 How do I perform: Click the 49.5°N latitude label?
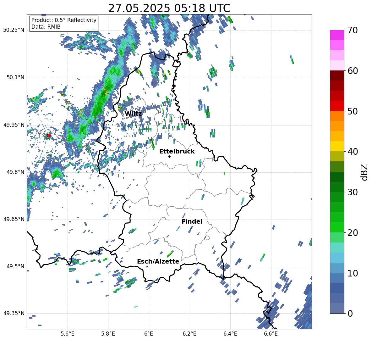point(15,266)
